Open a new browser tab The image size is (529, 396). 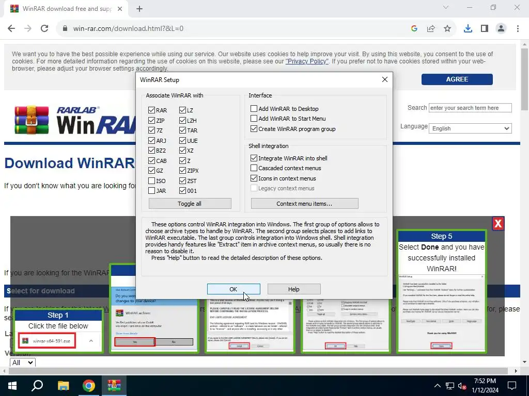(x=139, y=9)
